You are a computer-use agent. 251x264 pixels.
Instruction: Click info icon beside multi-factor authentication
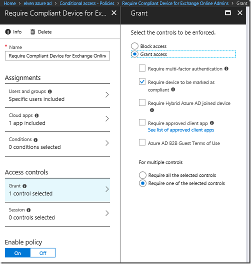click(x=226, y=69)
